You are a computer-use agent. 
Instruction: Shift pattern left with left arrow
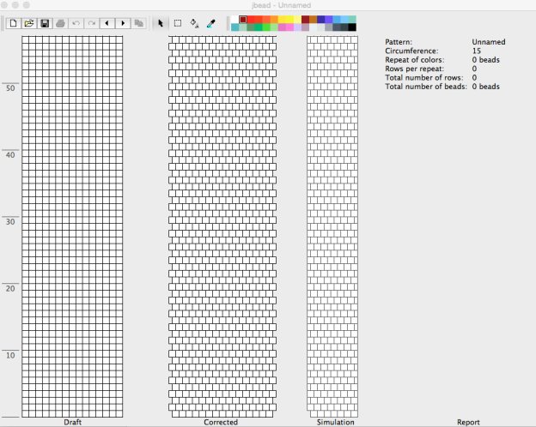(x=107, y=23)
